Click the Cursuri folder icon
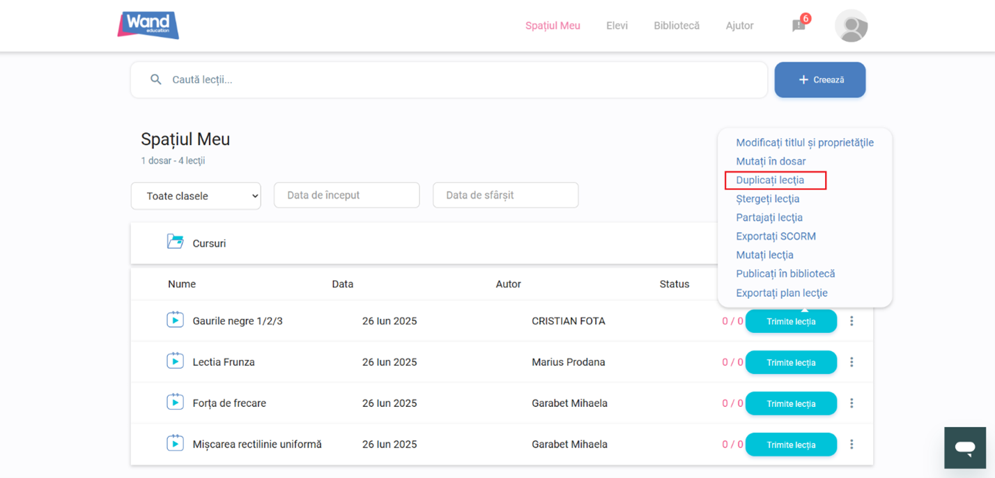This screenshot has width=995, height=478. (175, 242)
